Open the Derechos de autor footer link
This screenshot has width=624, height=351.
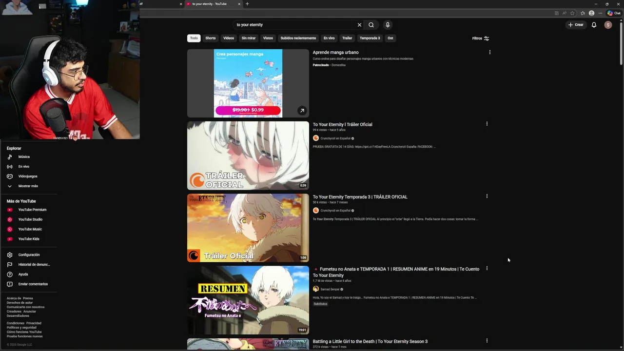pos(20,303)
